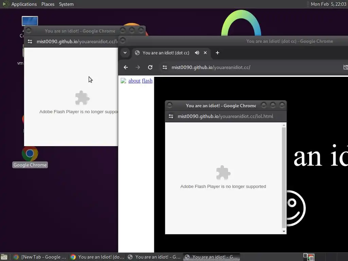Click the 'an id' large white page text
348x261 pixels.
click(x=321, y=155)
